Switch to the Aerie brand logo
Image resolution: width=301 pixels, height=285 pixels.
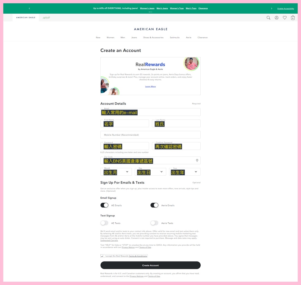(46, 18)
